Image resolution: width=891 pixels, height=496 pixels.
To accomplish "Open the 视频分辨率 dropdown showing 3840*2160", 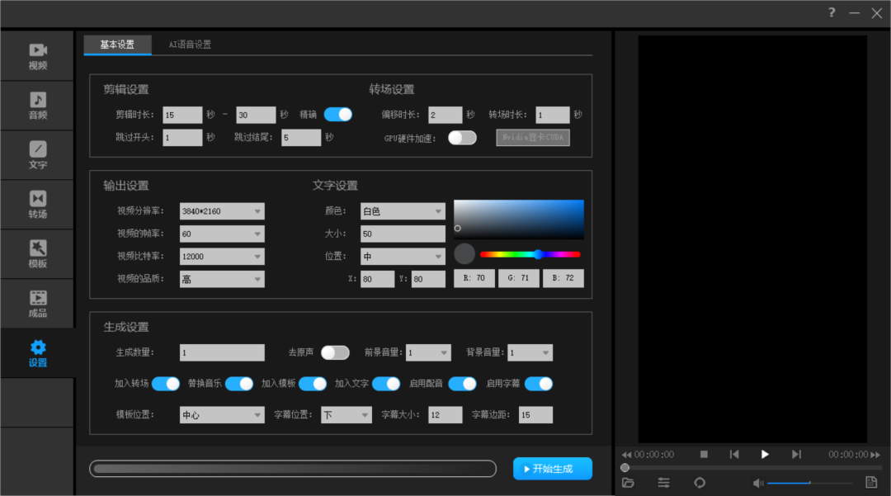I will pyautogui.click(x=222, y=210).
